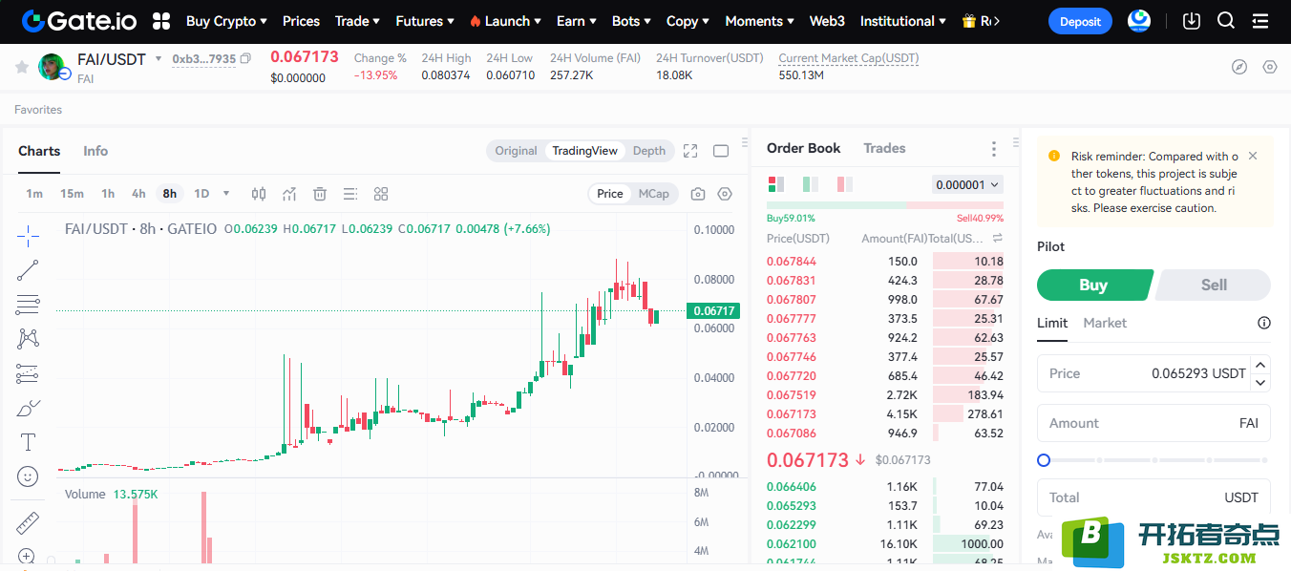Screen dimensions: 1291x571
Task: Click ask price 0.067844 in order book
Action: [792, 262]
